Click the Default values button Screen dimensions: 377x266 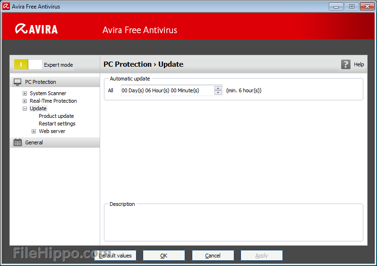click(x=115, y=256)
